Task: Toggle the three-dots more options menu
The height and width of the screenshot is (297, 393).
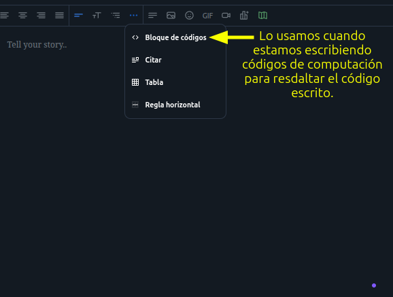Action: [x=133, y=16]
